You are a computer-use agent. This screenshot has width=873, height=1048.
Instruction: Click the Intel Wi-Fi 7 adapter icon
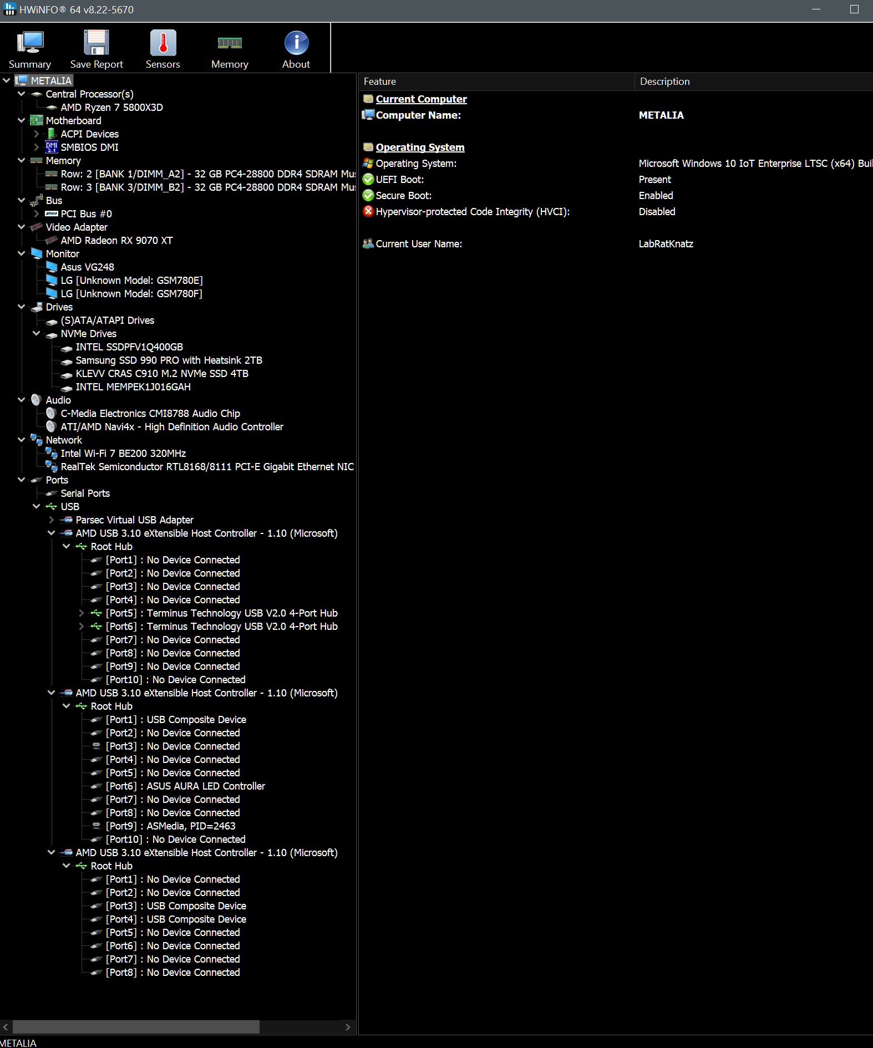[x=52, y=453]
